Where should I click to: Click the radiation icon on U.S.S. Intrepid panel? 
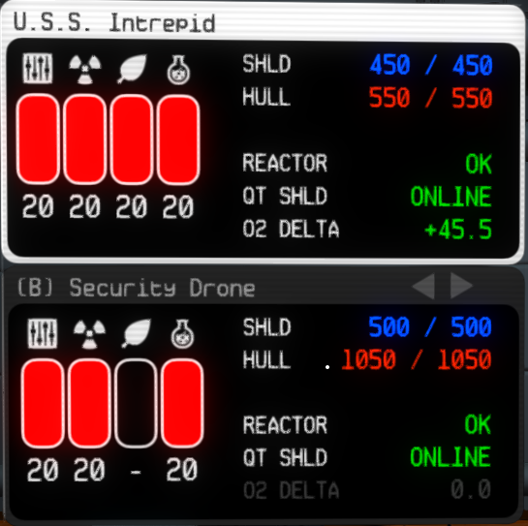(x=85, y=70)
